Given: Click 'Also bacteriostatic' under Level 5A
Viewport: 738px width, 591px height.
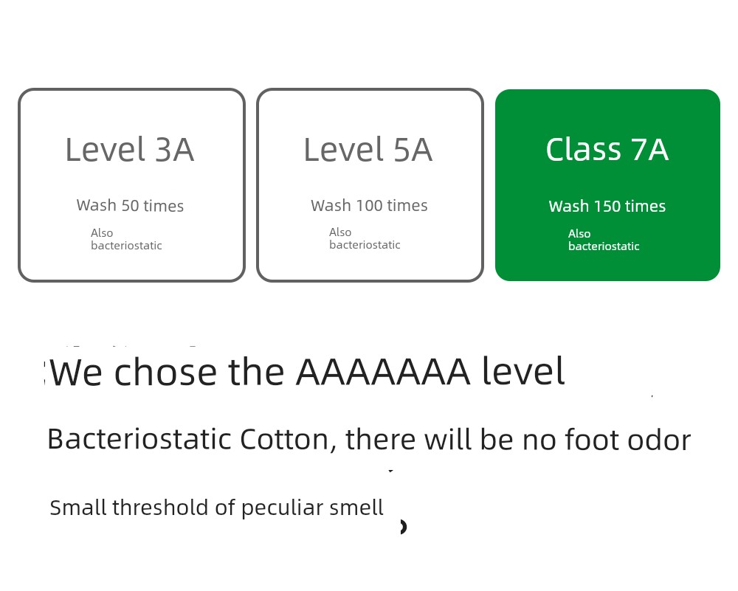Looking at the screenshot, I should coord(365,238).
